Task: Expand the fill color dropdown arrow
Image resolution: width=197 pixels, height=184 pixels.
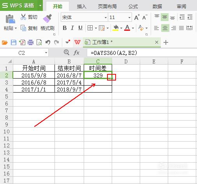Action: coord(121,28)
